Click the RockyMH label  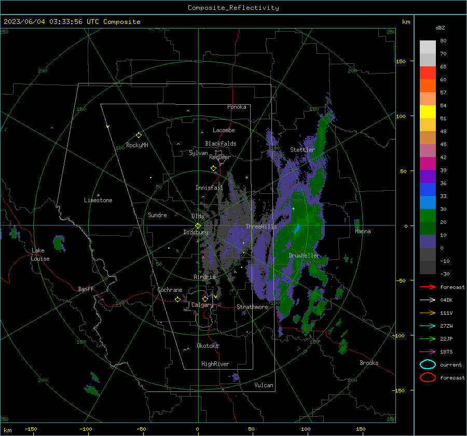tap(137, 145)
